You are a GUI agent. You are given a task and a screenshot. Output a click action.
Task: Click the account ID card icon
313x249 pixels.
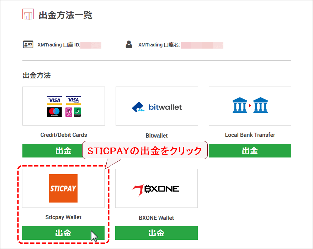point(28,45)
